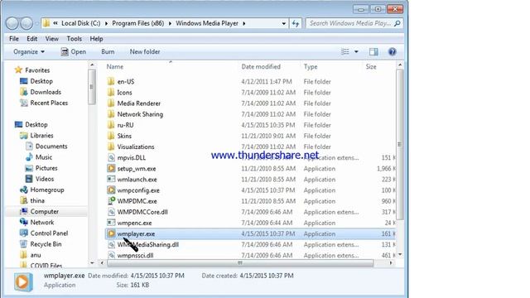
Task: Open the View menu
Action: pyautogui.click(x=51, y=39)
